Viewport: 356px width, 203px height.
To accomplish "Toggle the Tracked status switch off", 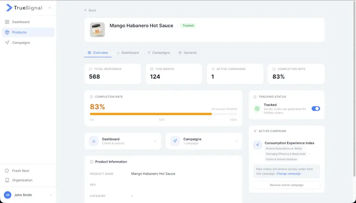I will pos(315,108).
